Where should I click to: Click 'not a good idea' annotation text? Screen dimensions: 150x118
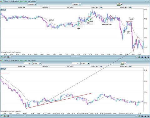tap(107, 24)
